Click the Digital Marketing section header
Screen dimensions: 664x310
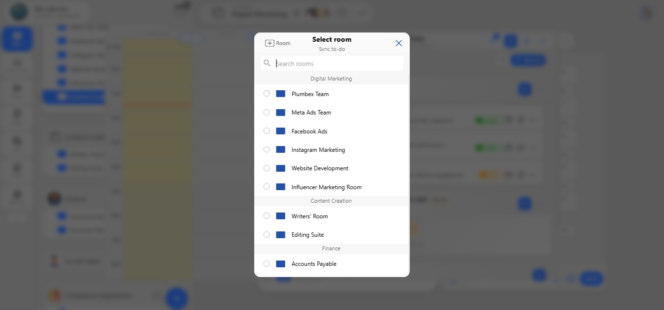(332, 79)
